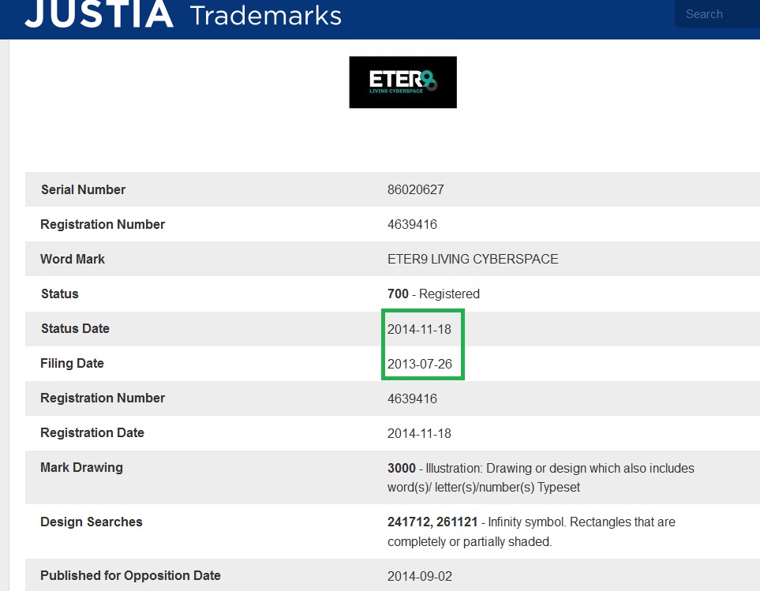760x591 pixels.
Task: Select the '3000 - Illustration' mark drawing description
Action: click(541, 477)
